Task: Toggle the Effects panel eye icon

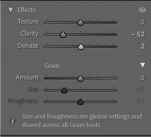Action: [x=142, y=10]
